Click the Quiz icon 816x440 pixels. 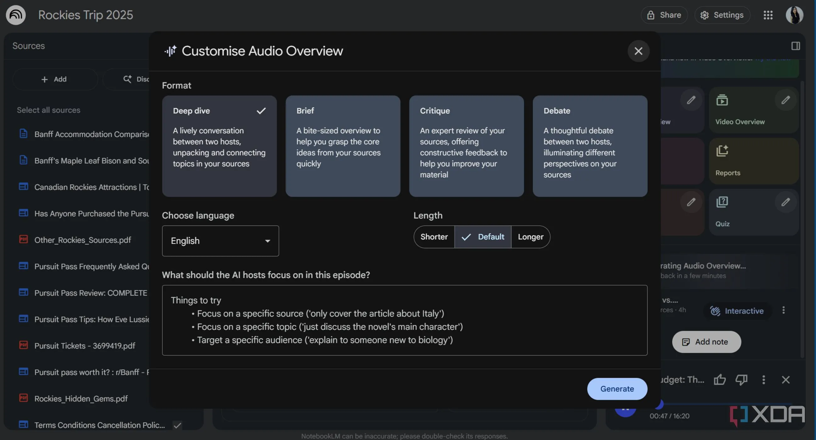[x=723, y=202]
